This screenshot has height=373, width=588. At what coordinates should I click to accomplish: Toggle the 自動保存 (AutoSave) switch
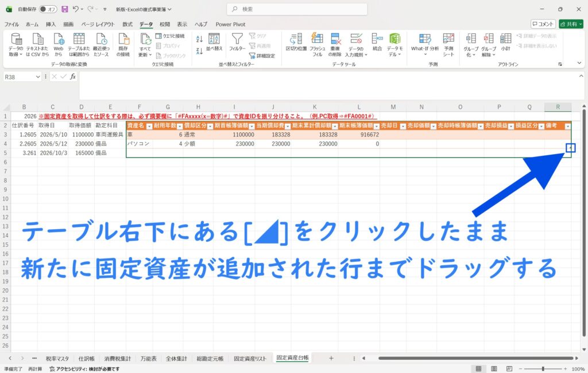pos(48,9)
